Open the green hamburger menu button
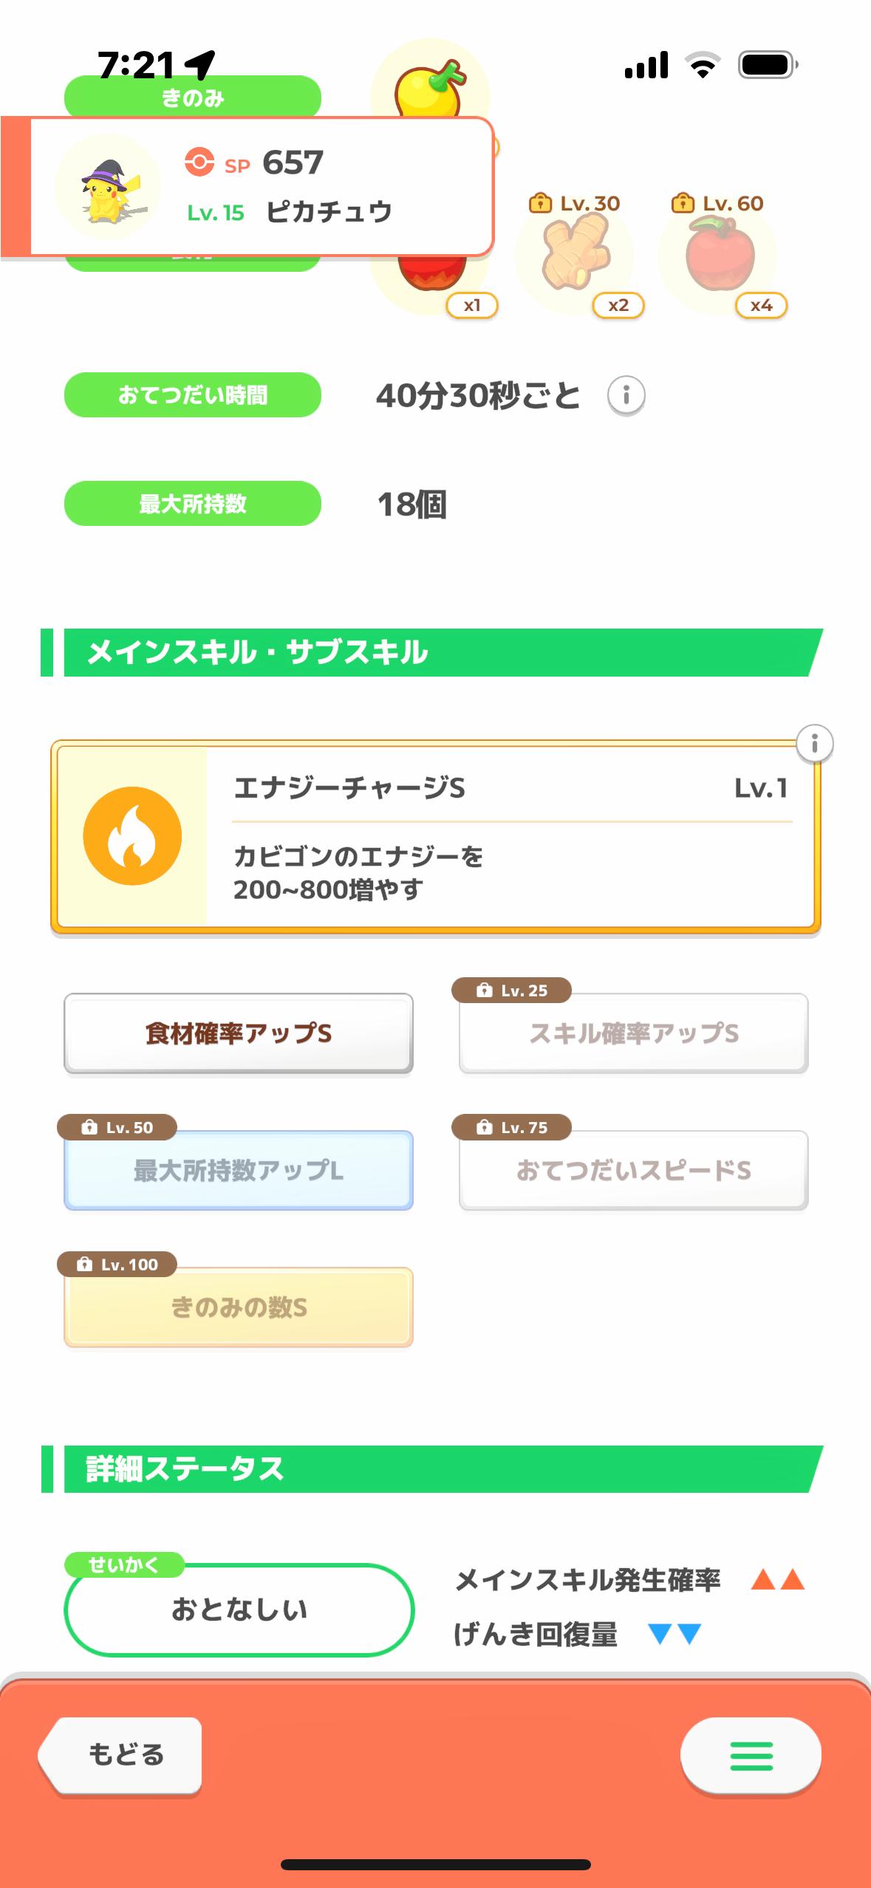 click(751, 1756)
